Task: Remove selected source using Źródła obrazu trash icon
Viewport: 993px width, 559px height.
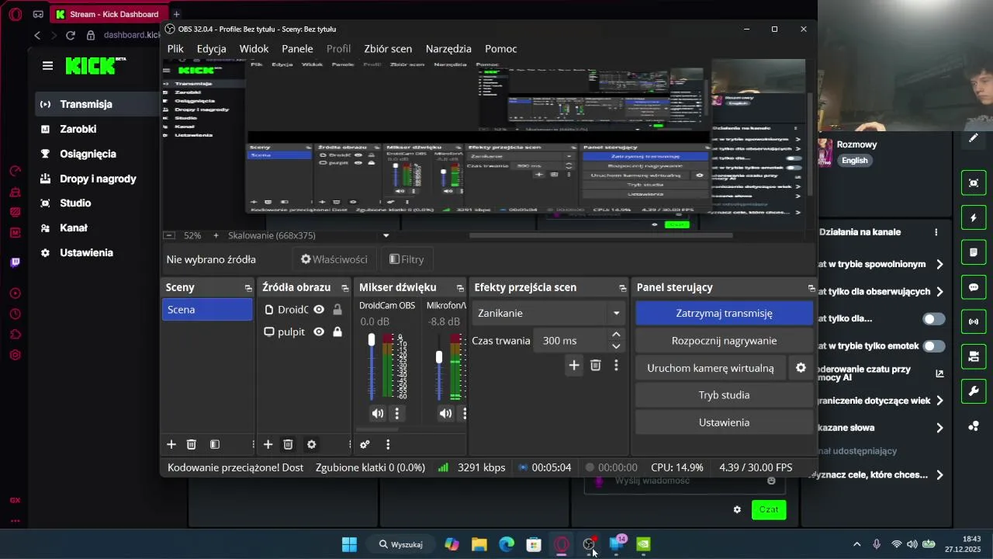Action: coord(288,445)
